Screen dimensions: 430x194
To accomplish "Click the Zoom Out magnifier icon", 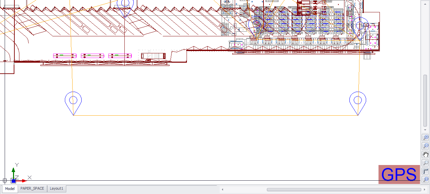I will coord(425,146).
